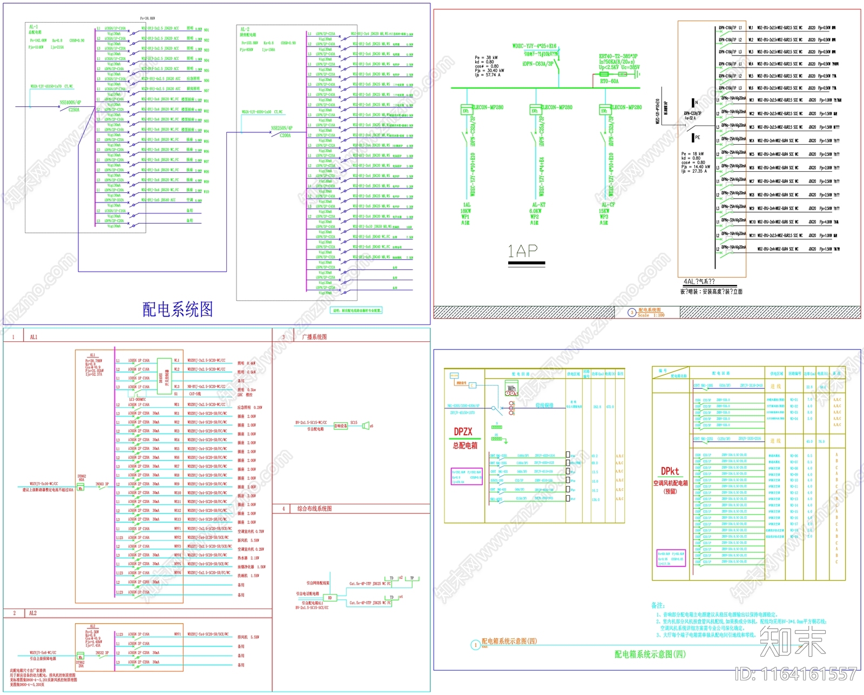Click the '空调风机配电箱' label
Screen dimensions: 864x695
tap(670, 483)
